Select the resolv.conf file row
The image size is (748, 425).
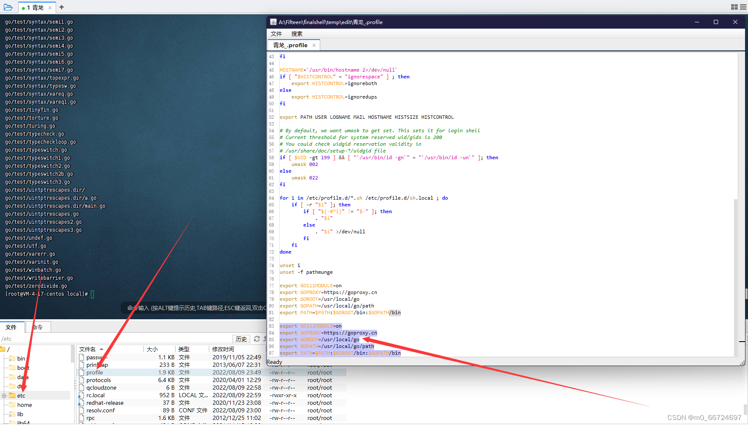212,410
